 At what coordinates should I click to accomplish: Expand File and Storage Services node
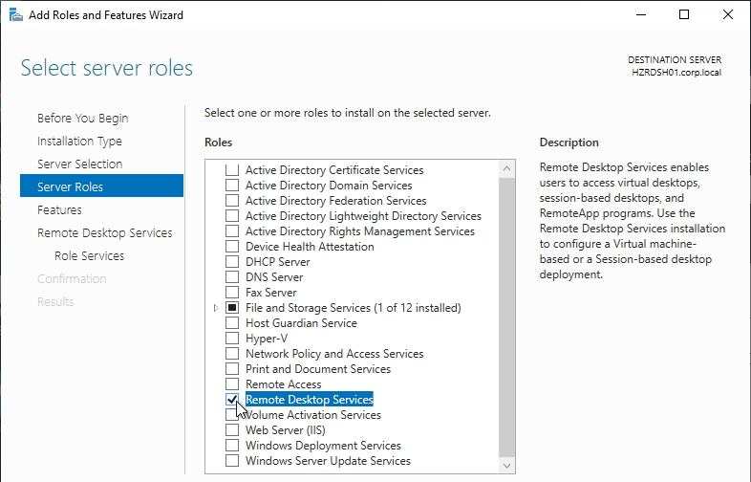[216, 308]
